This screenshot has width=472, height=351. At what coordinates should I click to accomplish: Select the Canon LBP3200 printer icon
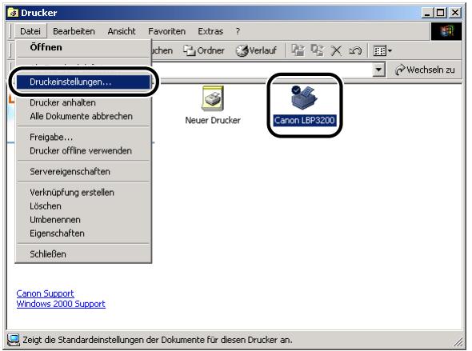(304, 105)
